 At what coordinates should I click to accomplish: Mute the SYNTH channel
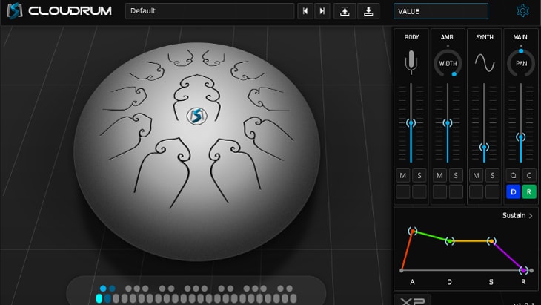click(x=476, y=175)
